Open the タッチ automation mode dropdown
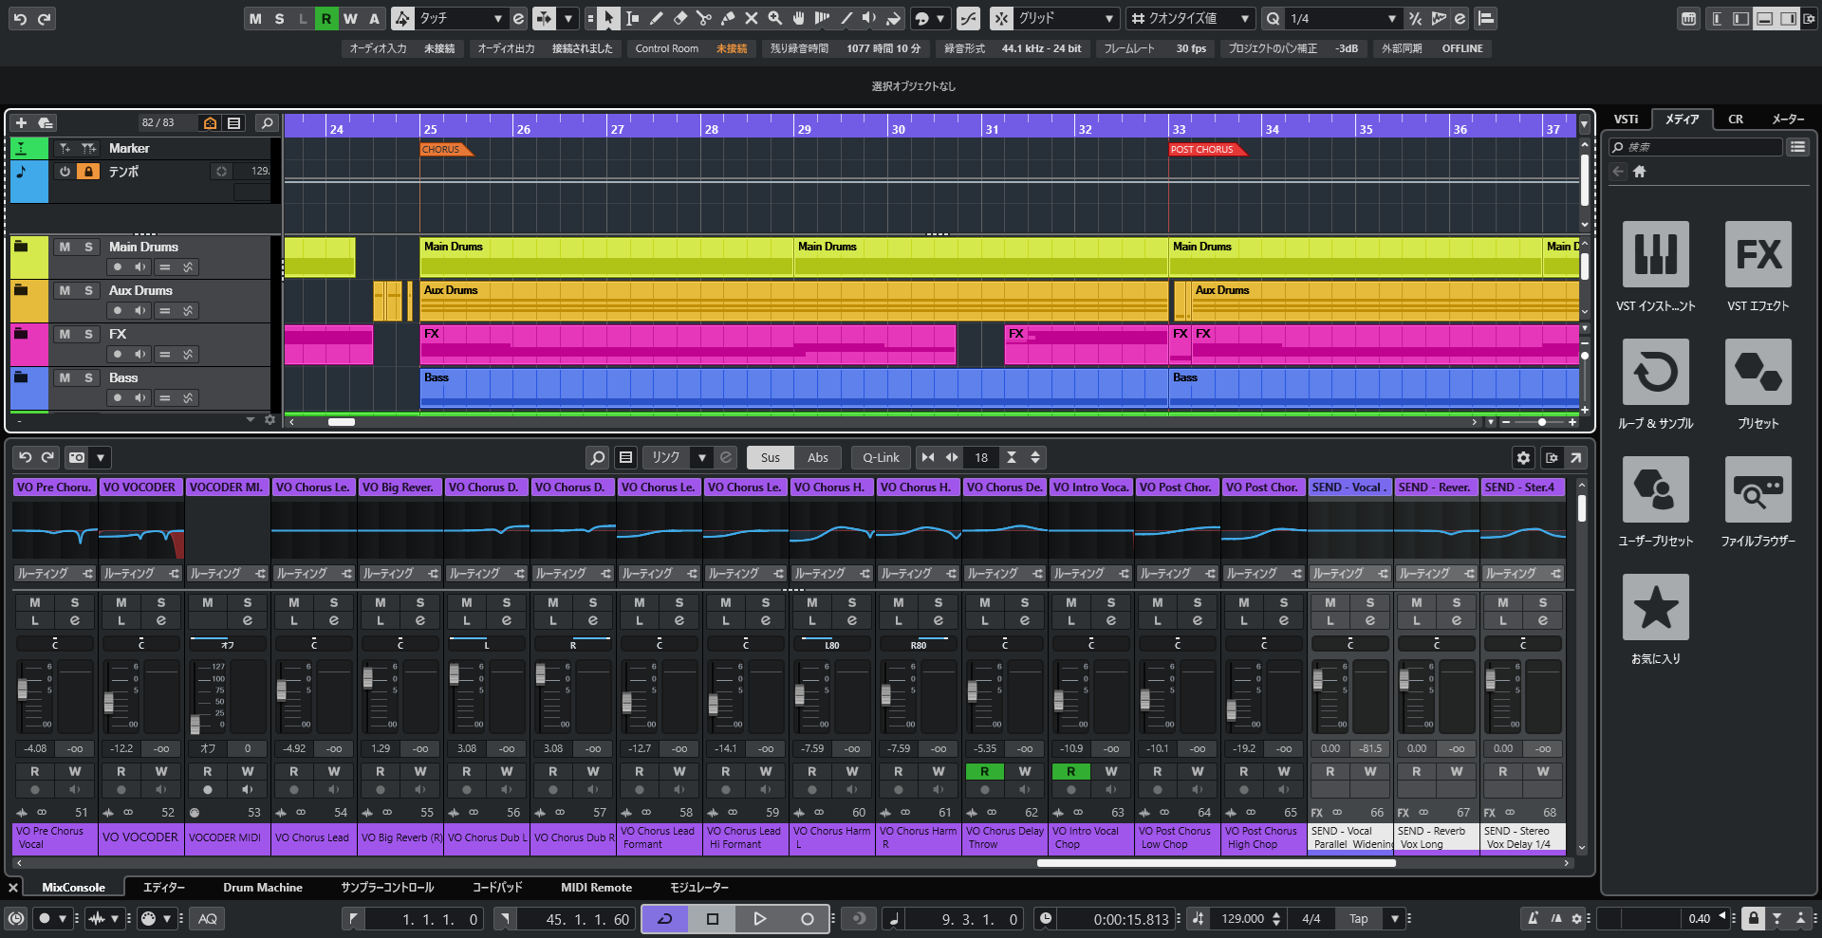Viewport: 1822px width, 938px height. click(498, 19)
